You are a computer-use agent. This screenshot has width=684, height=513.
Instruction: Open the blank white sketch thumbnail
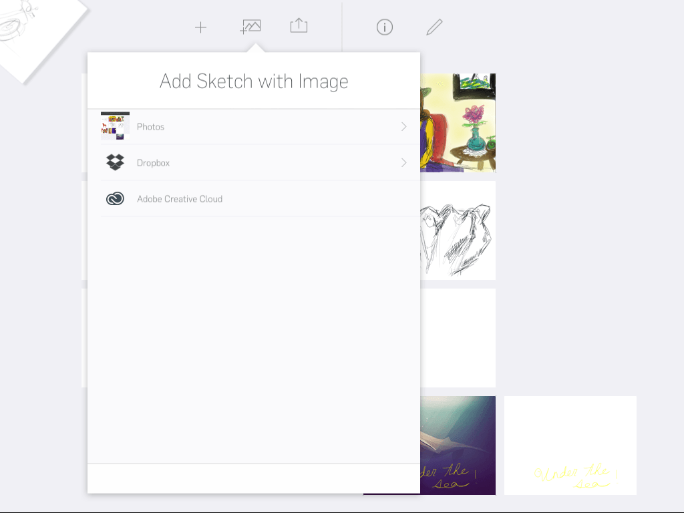(x=458, y=337)
